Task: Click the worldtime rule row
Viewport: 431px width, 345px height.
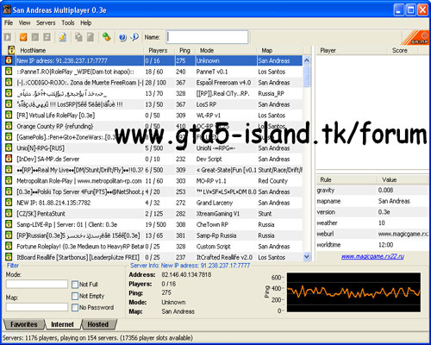Action: point(372,245)
